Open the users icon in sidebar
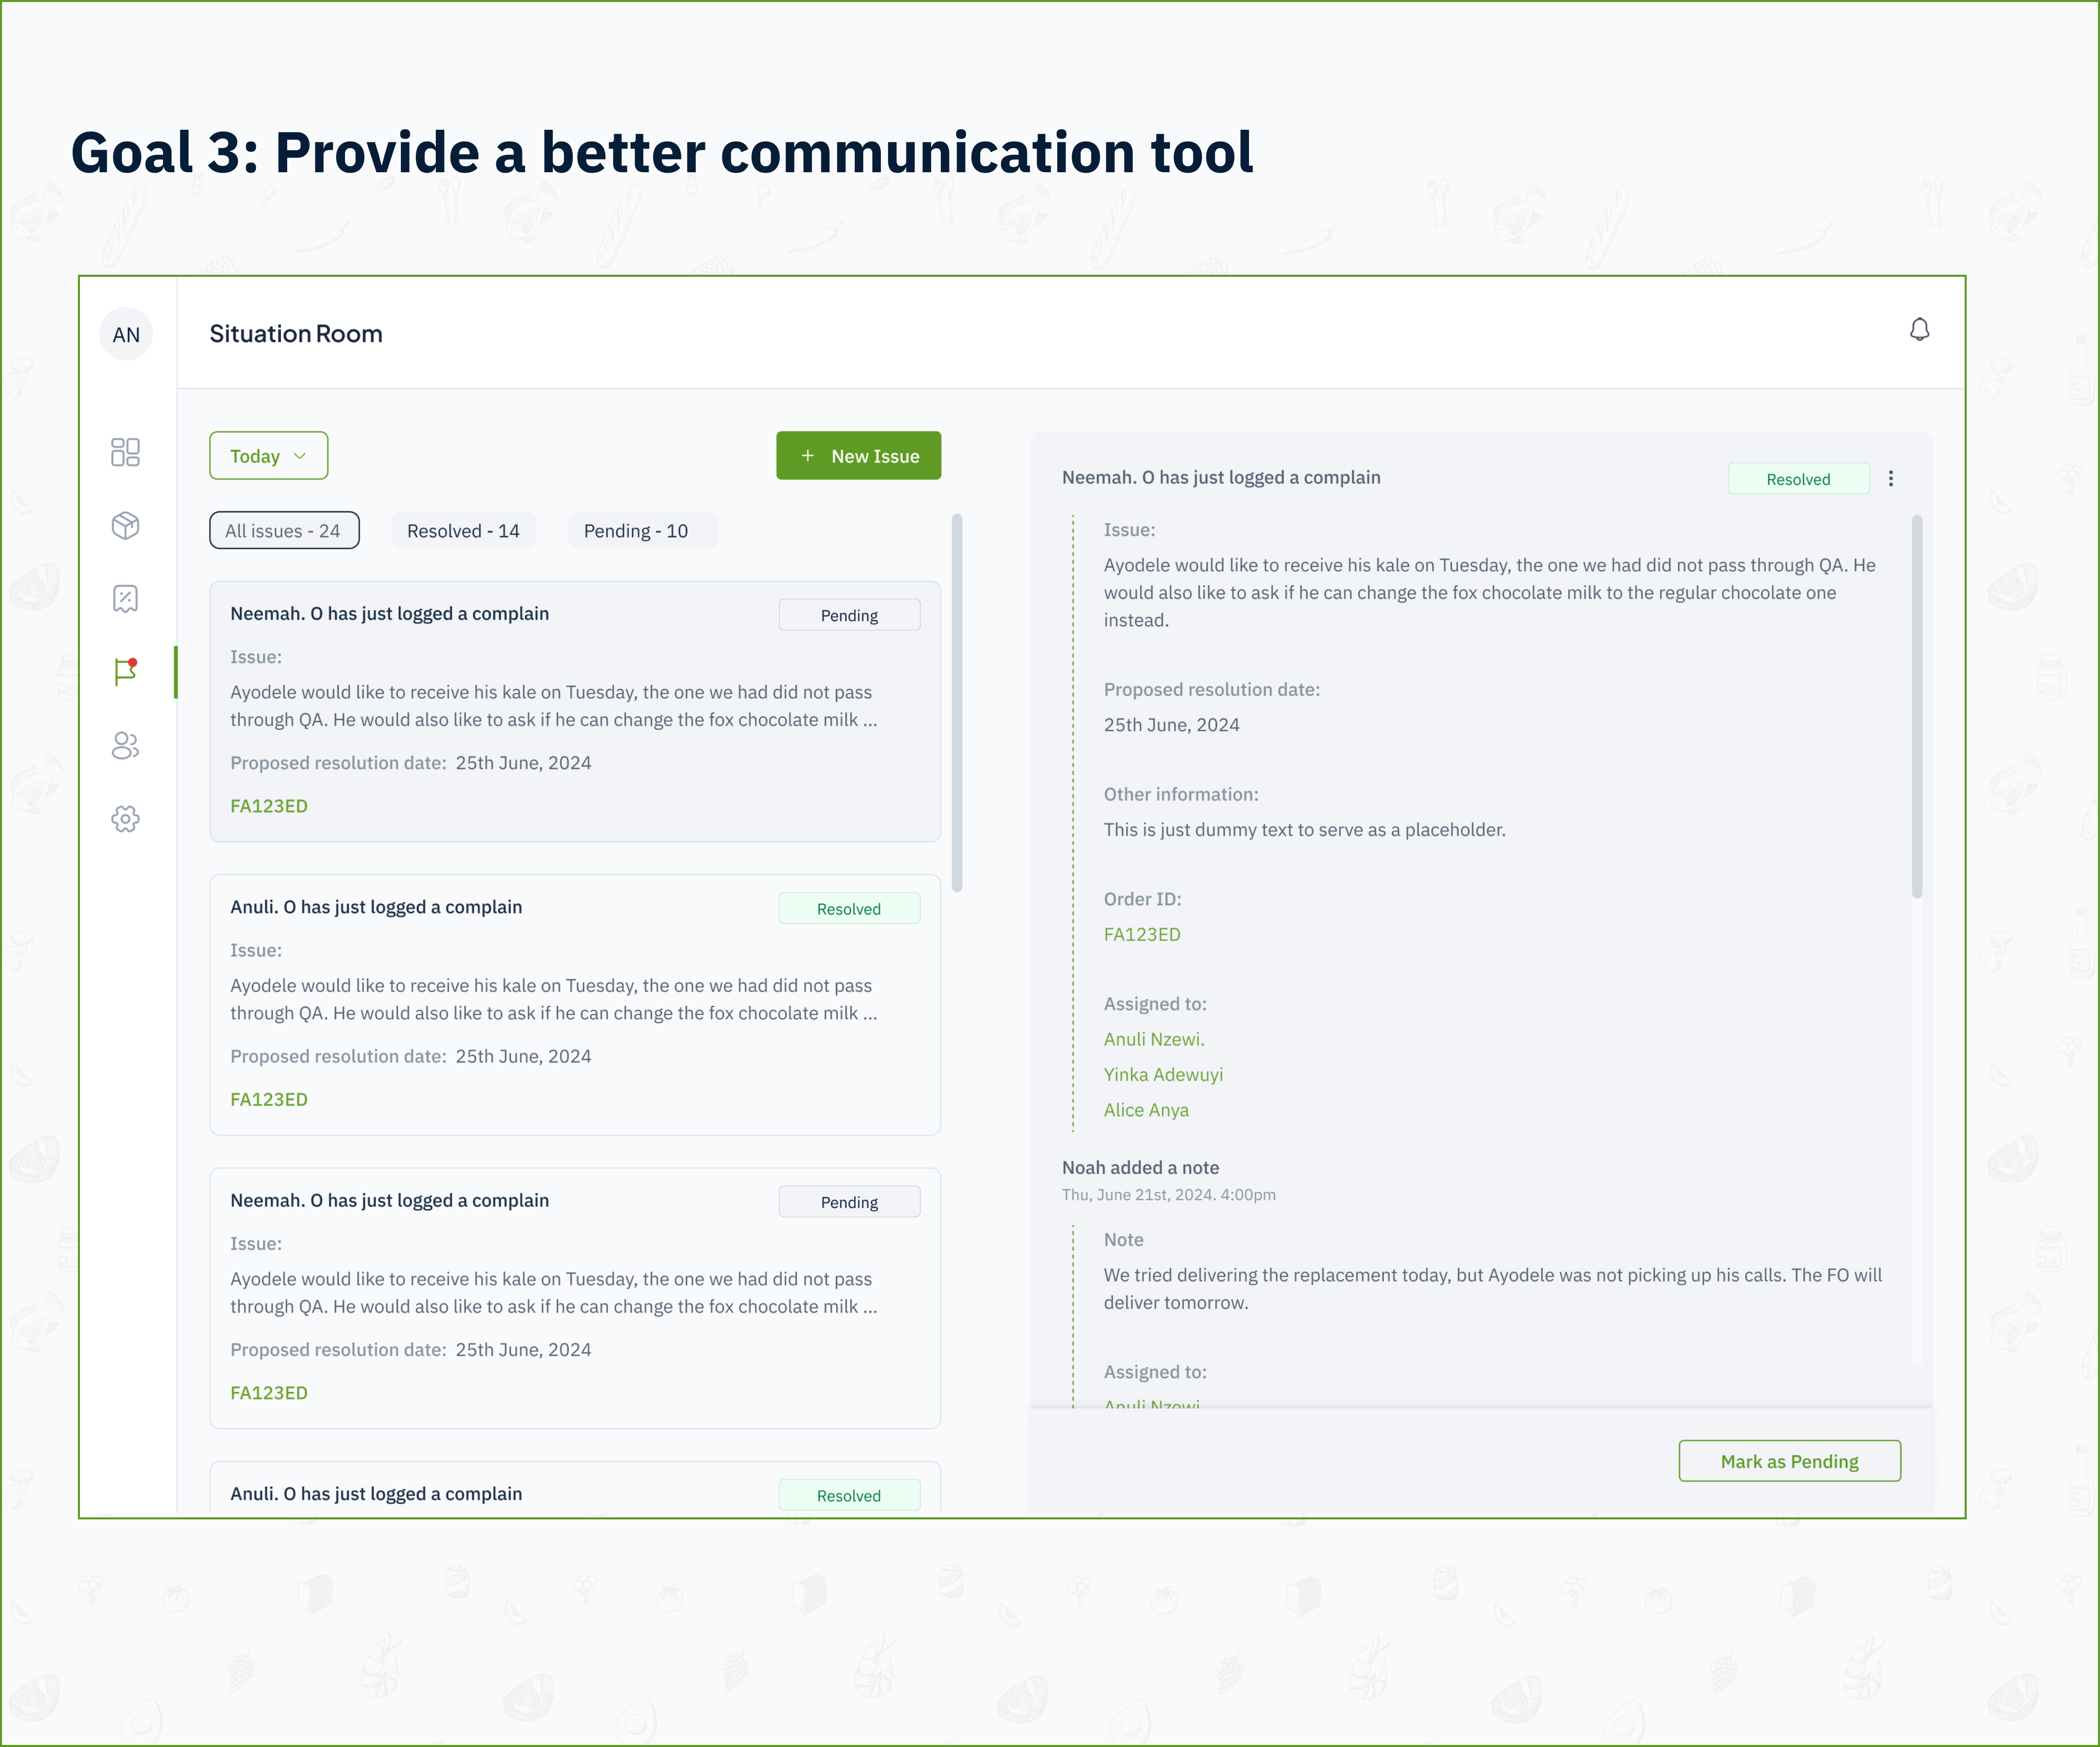The image size is (2100, 1747). point(125,746)
